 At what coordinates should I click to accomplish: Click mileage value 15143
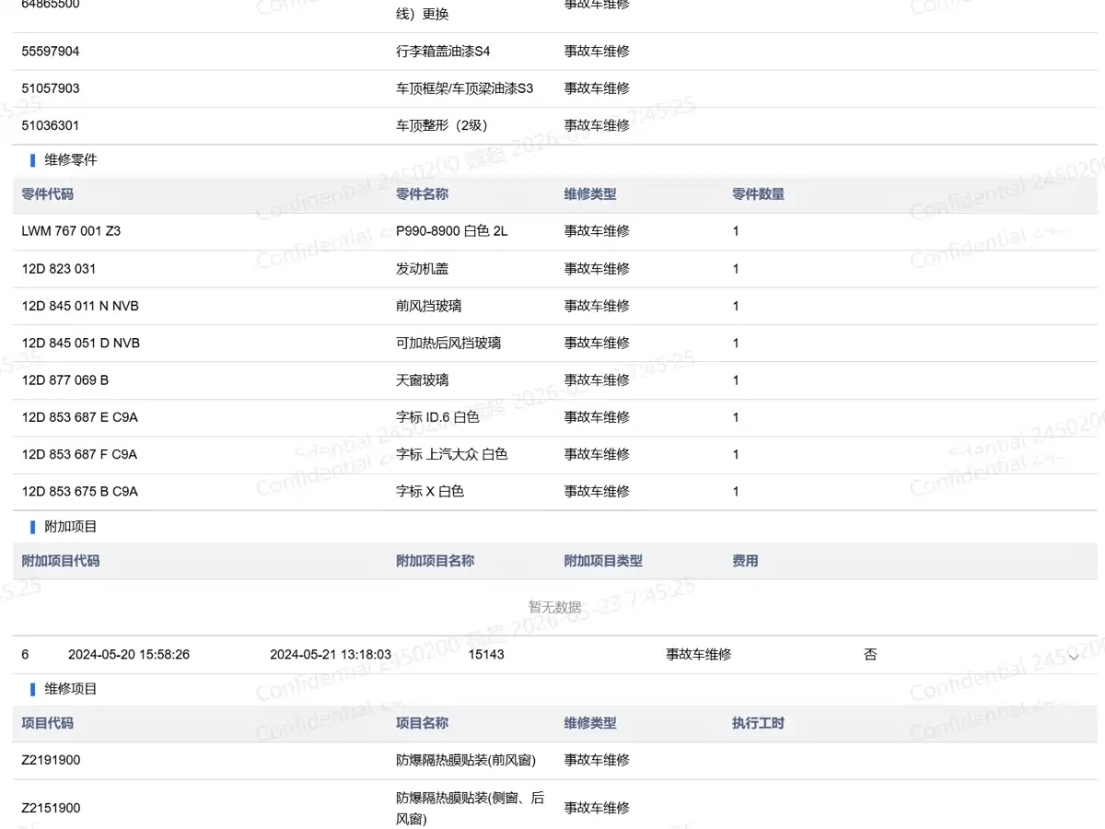pos(486,655)
